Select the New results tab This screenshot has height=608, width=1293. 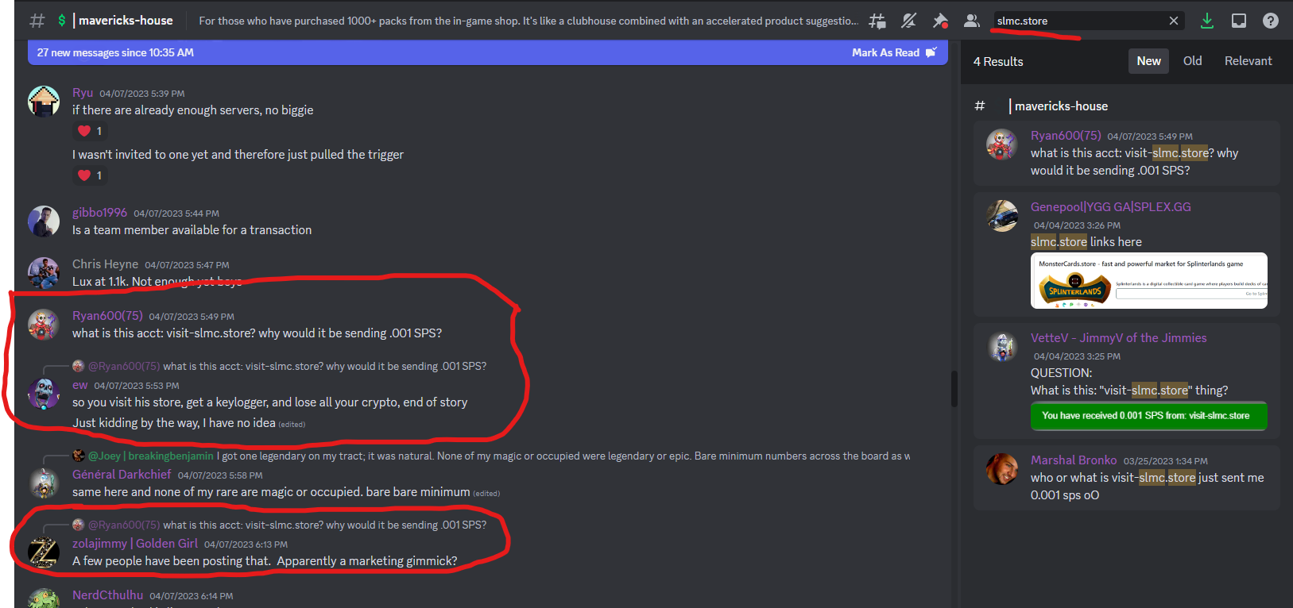coord(1148,61)
